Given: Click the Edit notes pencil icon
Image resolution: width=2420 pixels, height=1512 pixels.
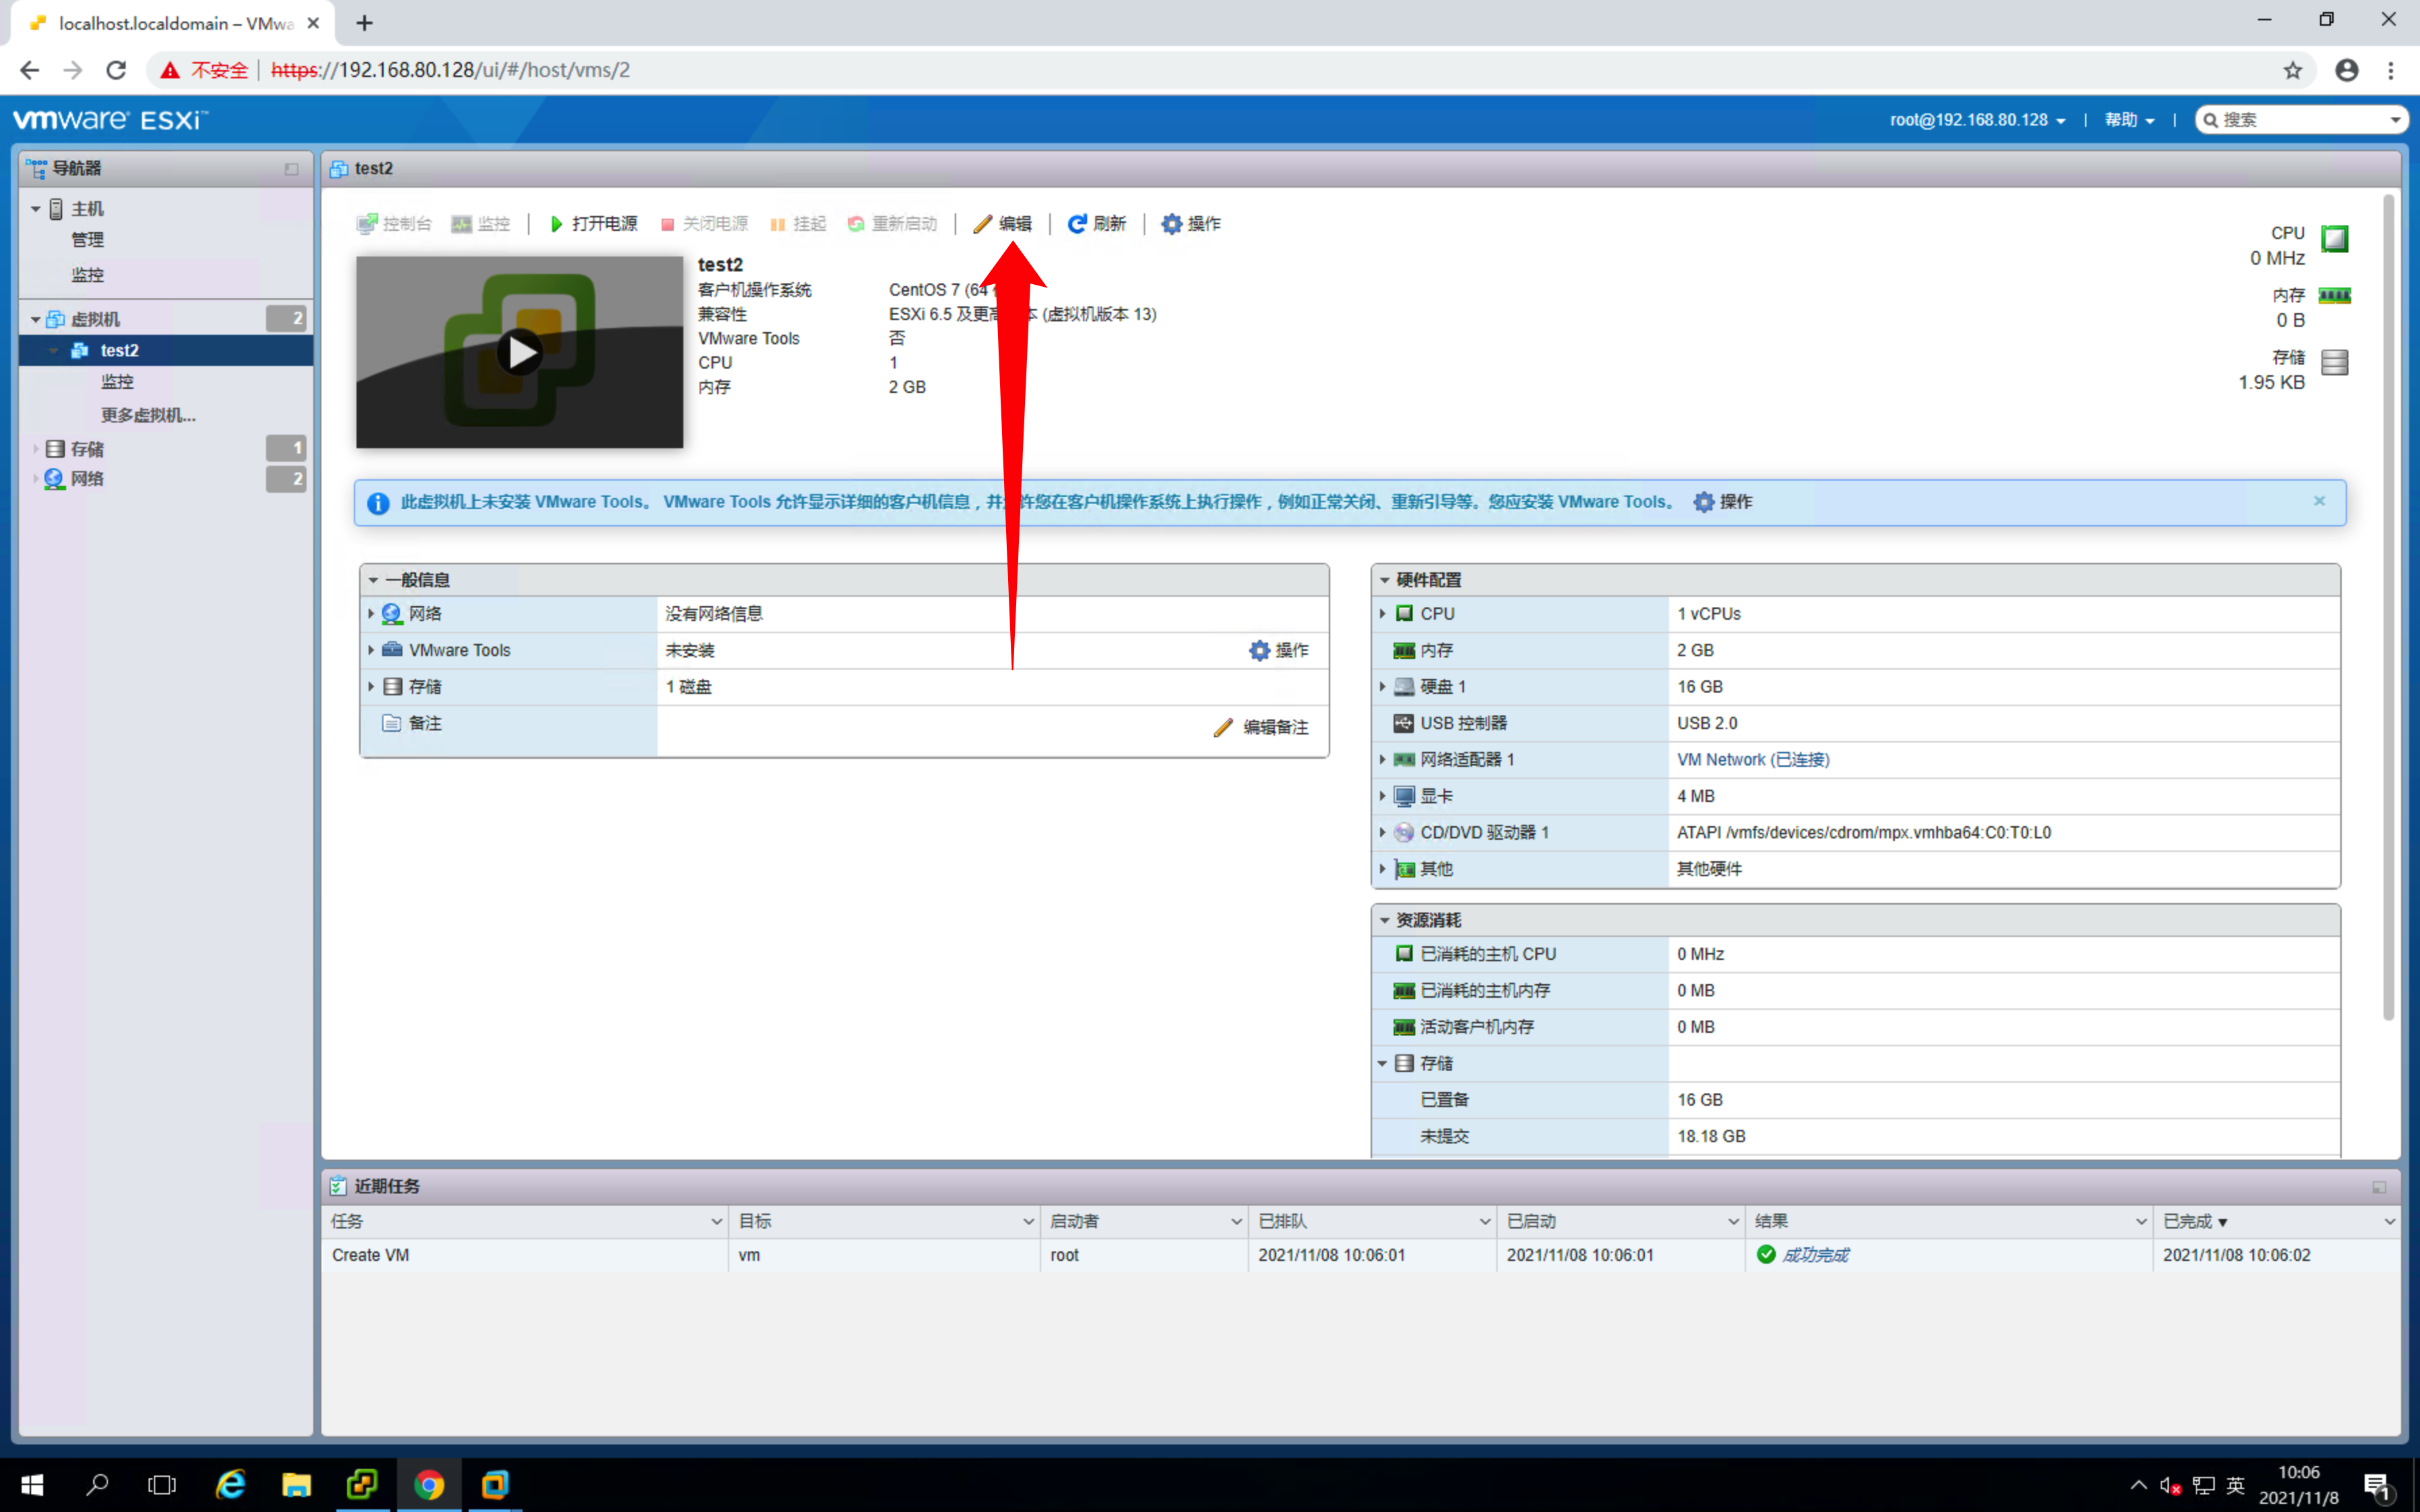Looking at the screenshot, I should [1223, 727].
